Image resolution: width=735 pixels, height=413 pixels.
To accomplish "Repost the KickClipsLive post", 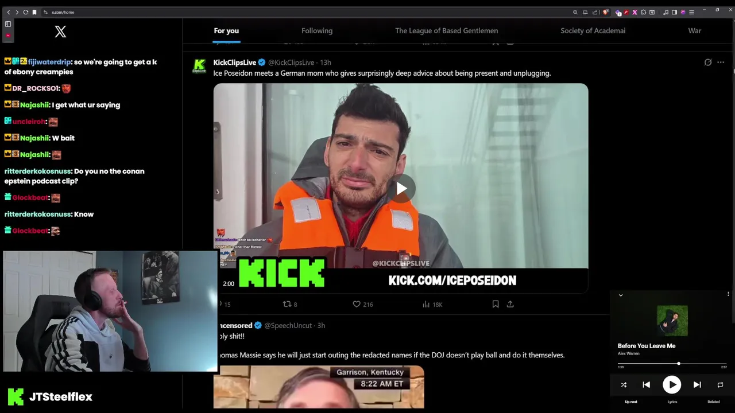I will 290,305.
